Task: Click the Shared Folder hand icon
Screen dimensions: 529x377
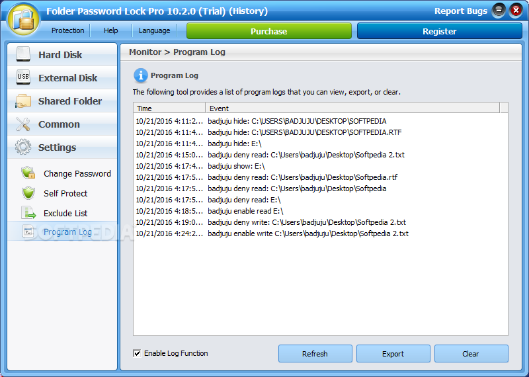Action: [23, 101]
